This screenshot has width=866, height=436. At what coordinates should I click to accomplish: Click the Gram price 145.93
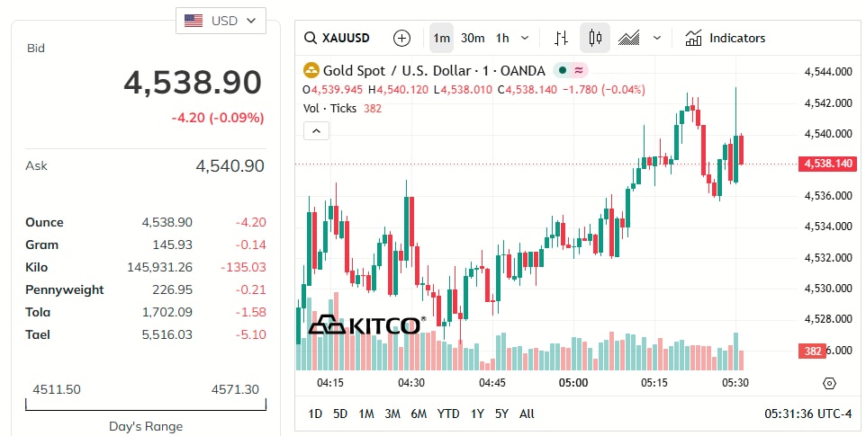pyautogui.click(x=172, y=245)
